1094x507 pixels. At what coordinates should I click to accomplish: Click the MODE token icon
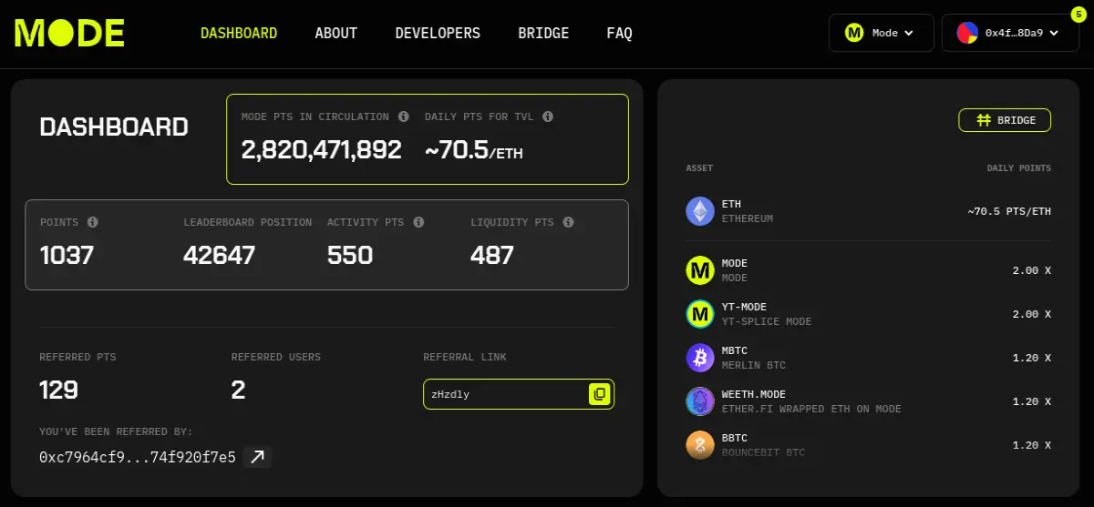[700, 270]
